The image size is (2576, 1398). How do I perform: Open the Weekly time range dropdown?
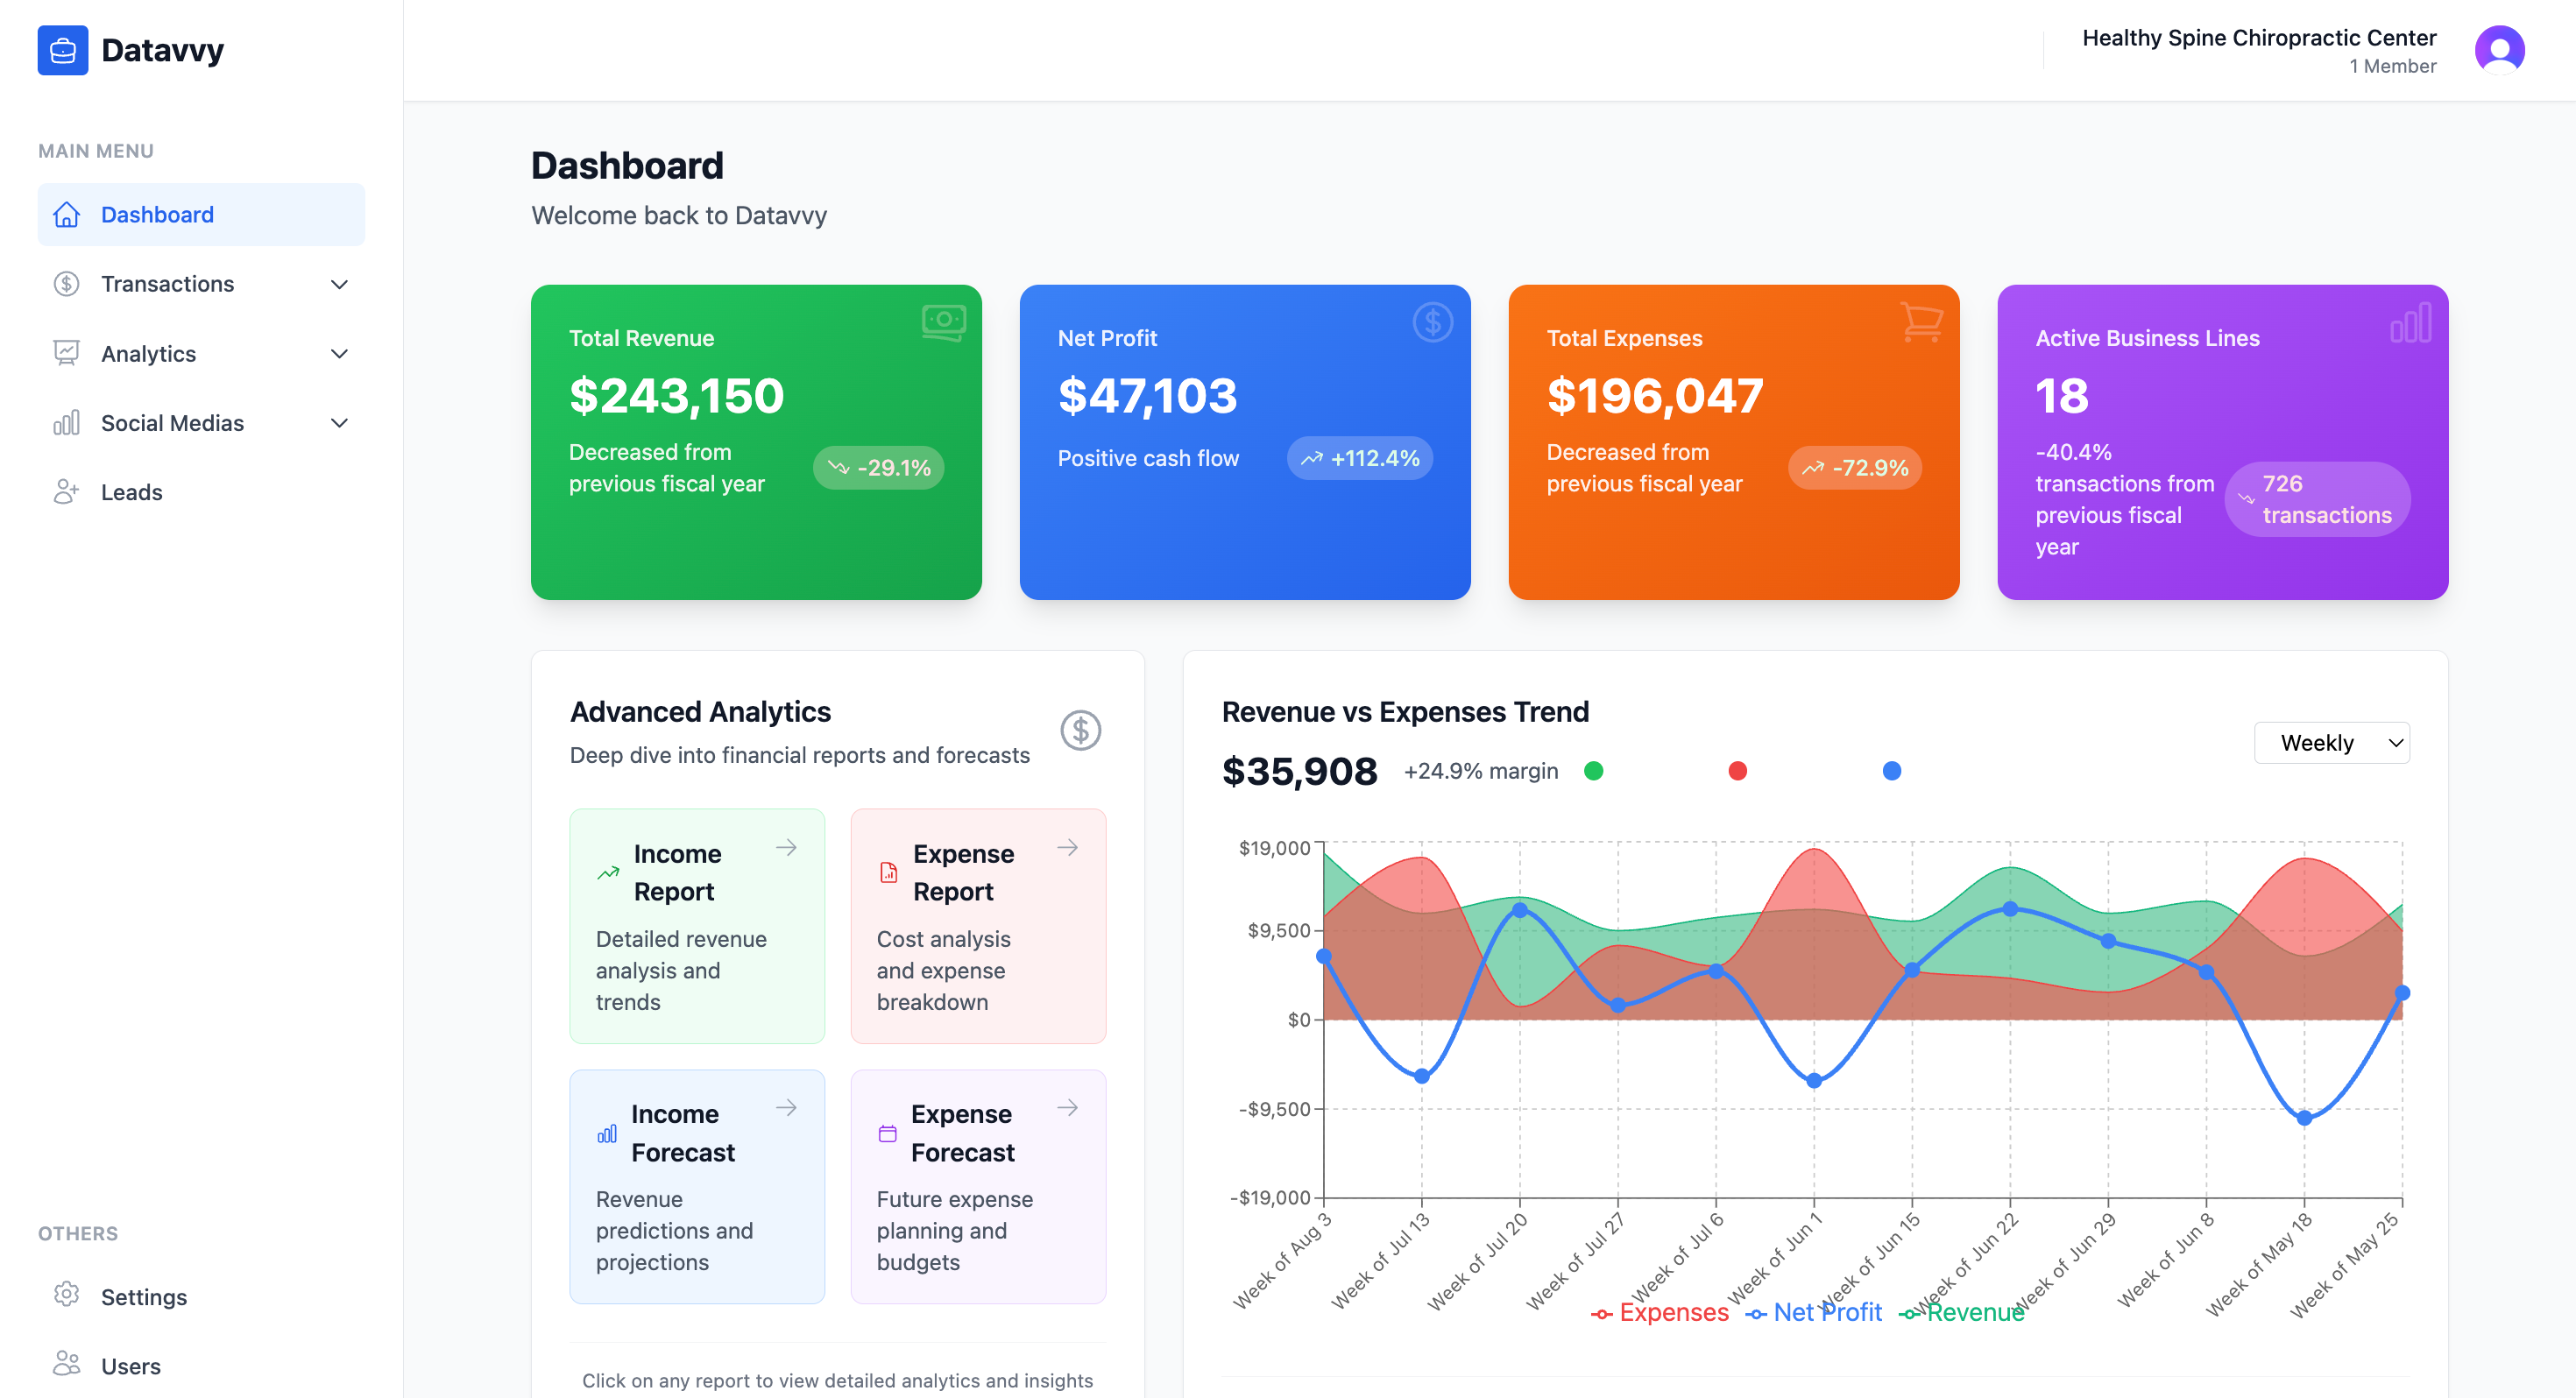tap(2332, 742)
